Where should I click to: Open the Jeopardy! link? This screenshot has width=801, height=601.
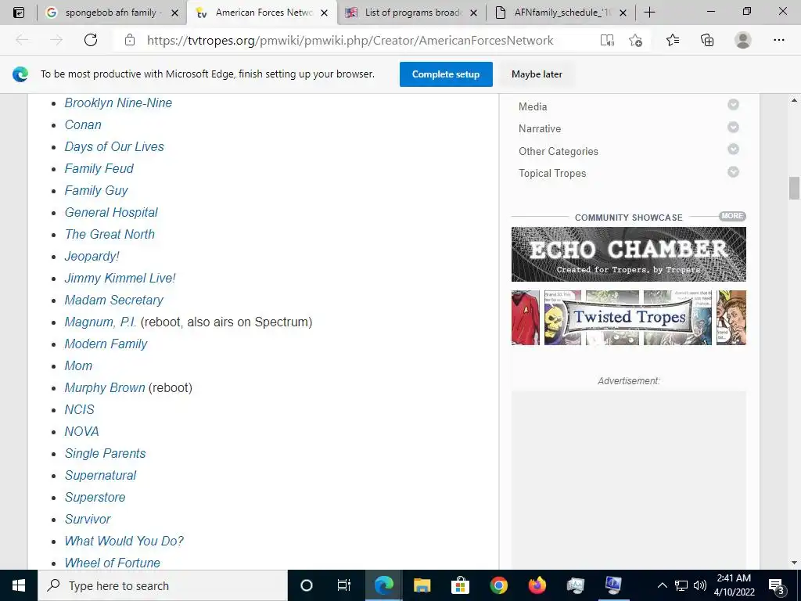(92, 257)
